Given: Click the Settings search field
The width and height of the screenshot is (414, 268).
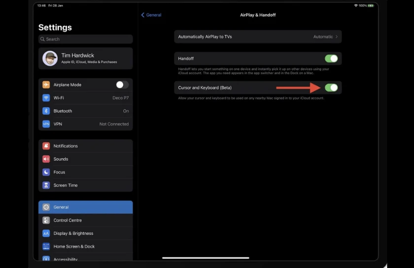Looking at the screenshot, I should (x=86, y=39).
